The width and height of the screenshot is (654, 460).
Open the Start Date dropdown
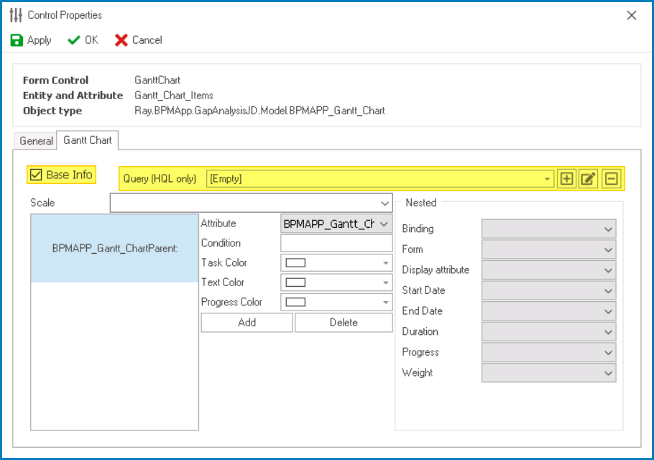[609, 290]
